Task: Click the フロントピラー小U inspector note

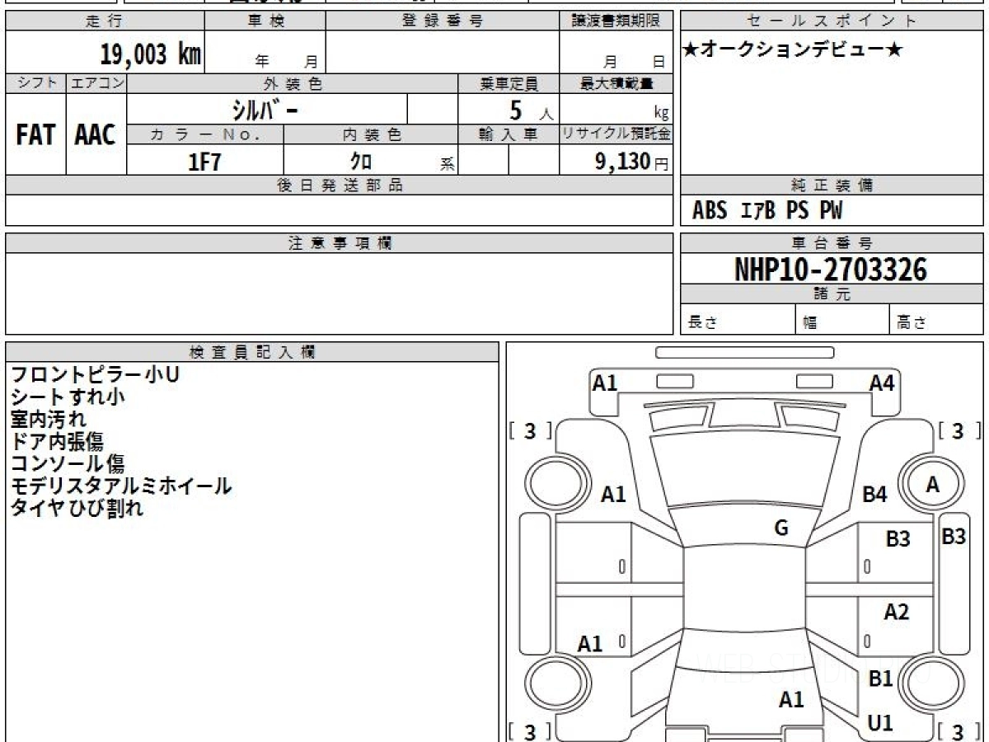Action: click(95, 375)
